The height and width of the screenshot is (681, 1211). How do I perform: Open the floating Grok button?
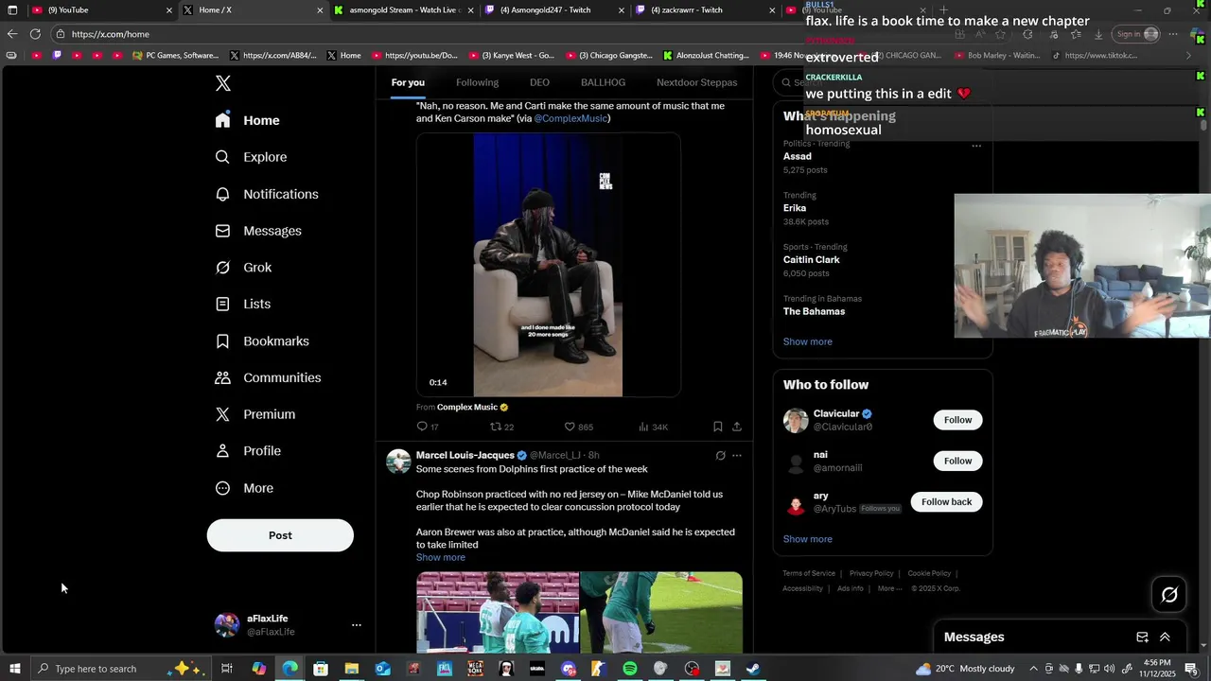(1169, 595)
